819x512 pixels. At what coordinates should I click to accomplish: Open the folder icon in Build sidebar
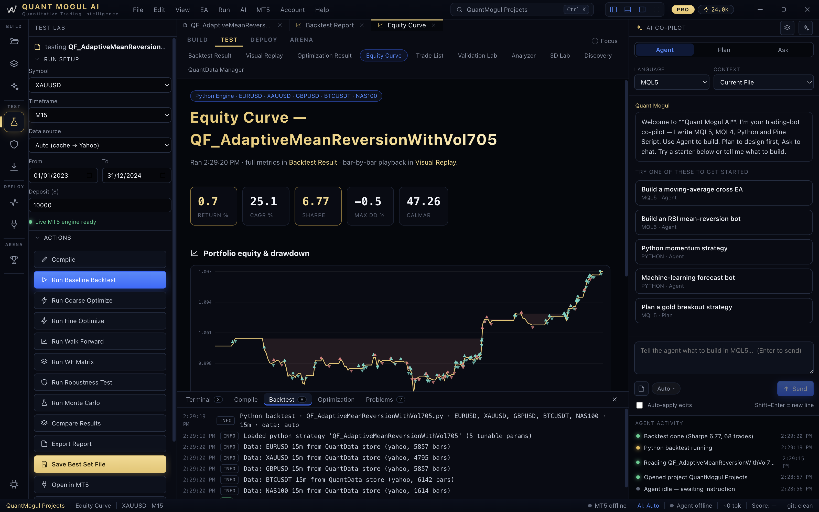[x=14, y=41]
